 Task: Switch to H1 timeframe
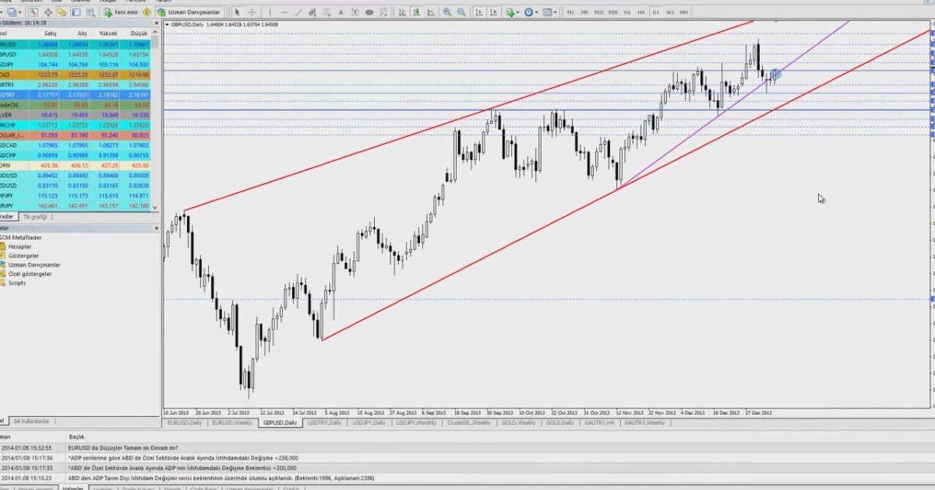click(628, 12)
